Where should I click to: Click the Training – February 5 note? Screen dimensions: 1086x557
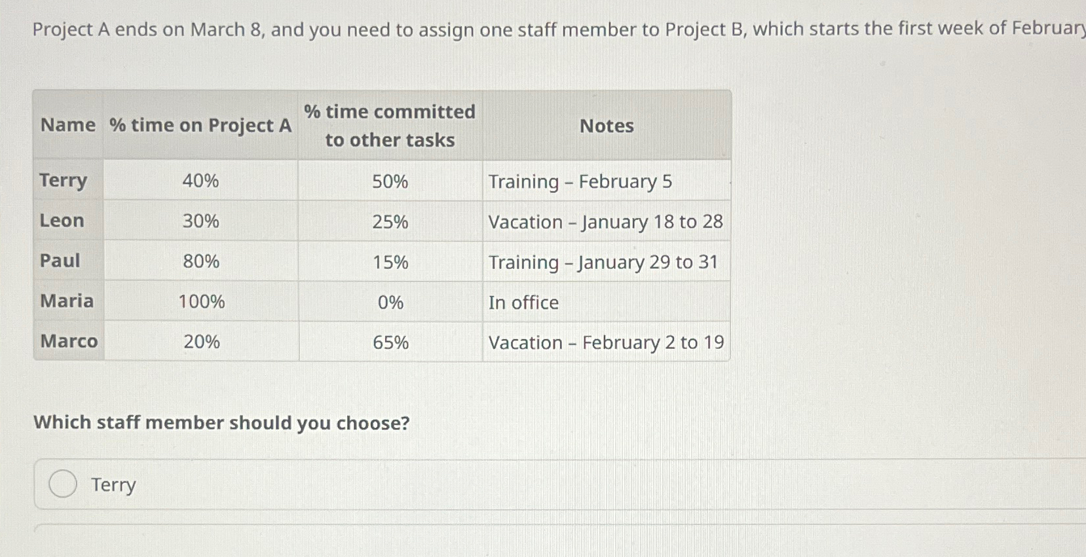point(580,181)
